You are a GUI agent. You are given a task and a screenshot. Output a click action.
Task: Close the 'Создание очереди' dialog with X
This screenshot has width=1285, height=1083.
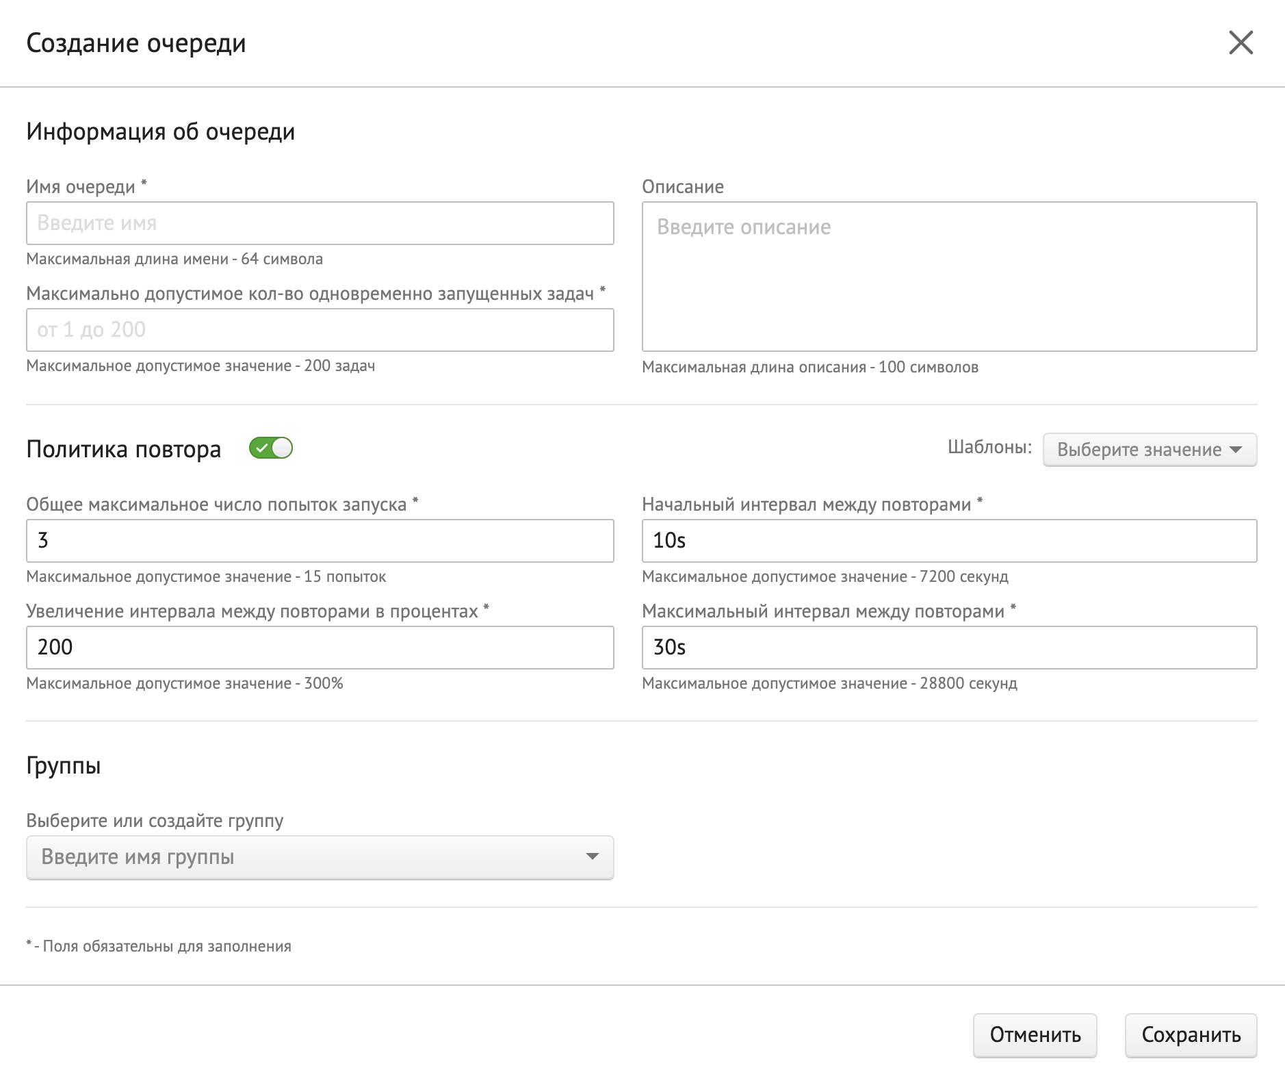click(x=1241, y=42)
